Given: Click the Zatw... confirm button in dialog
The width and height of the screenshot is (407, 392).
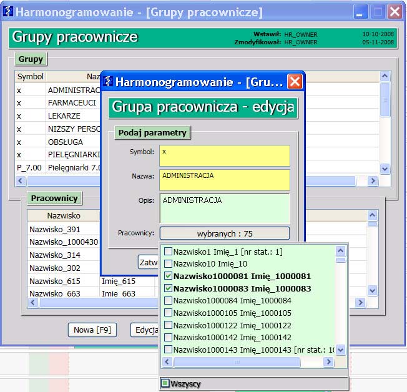Looking at the screenshot, I should [x=148, y=262].
